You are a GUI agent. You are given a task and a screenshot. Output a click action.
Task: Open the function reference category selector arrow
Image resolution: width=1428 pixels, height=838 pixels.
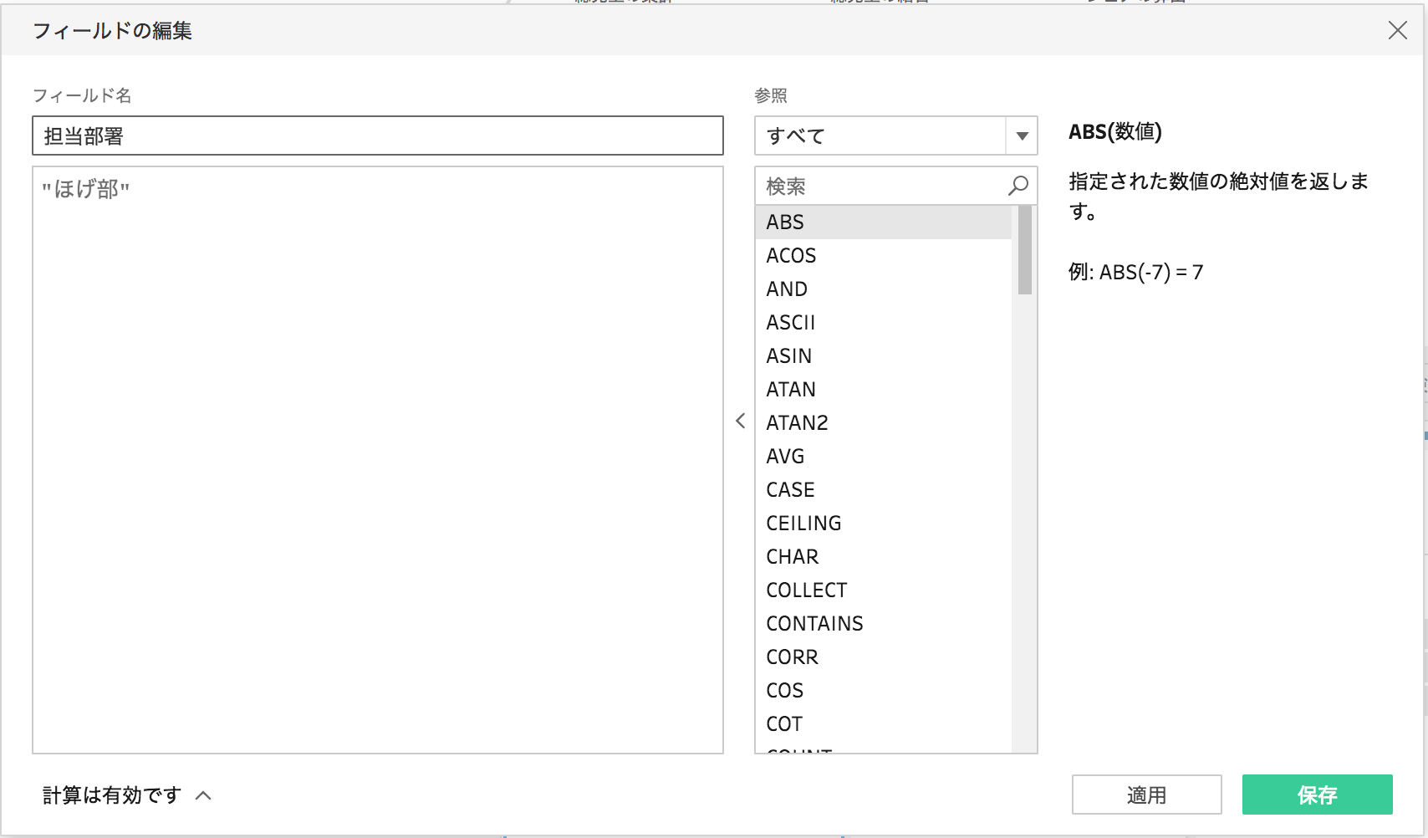coord(1021,135)
